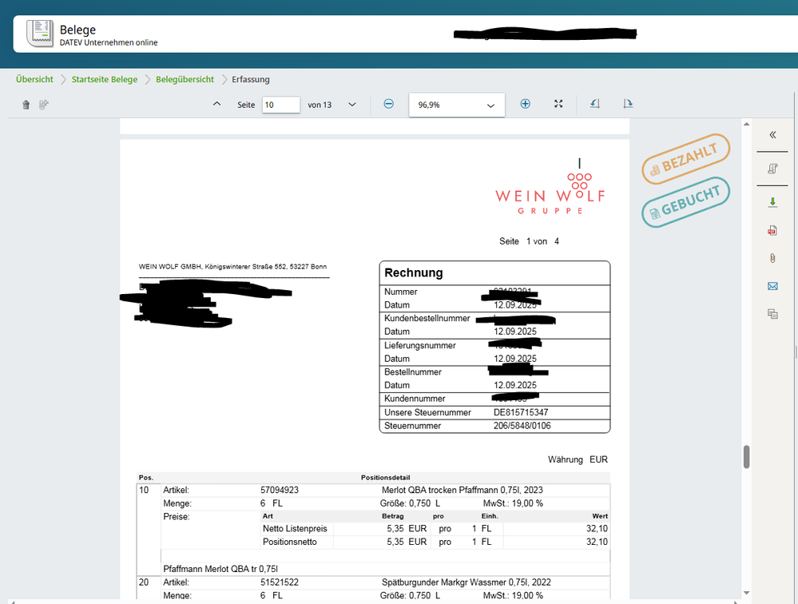The image size is (798, 604).
Task: Go to previous page with up chevron
Action: [216, 104]
